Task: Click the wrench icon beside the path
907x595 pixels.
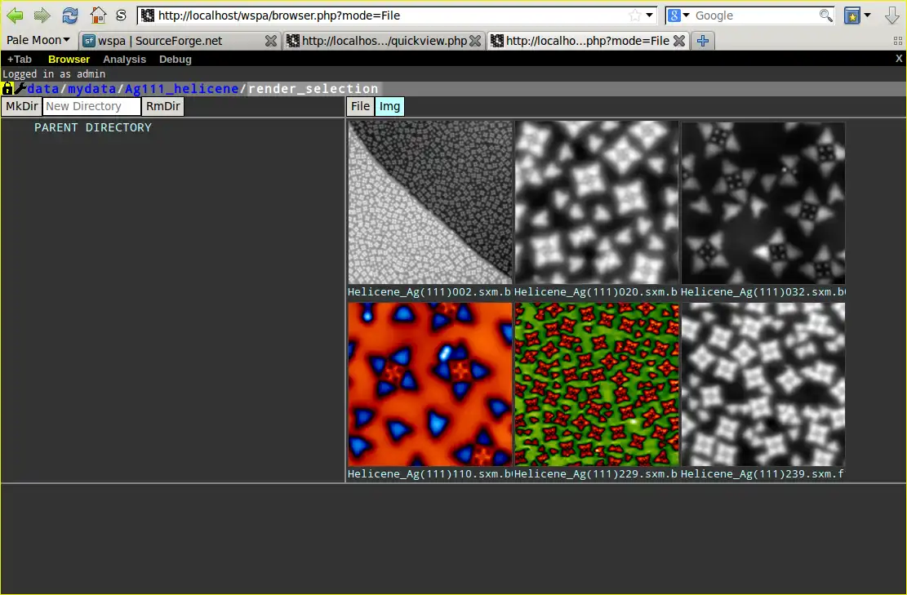Action: pos(20,88)
